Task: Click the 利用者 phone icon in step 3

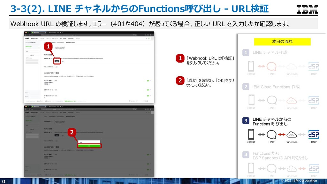Action: click(x=251, y=134)
